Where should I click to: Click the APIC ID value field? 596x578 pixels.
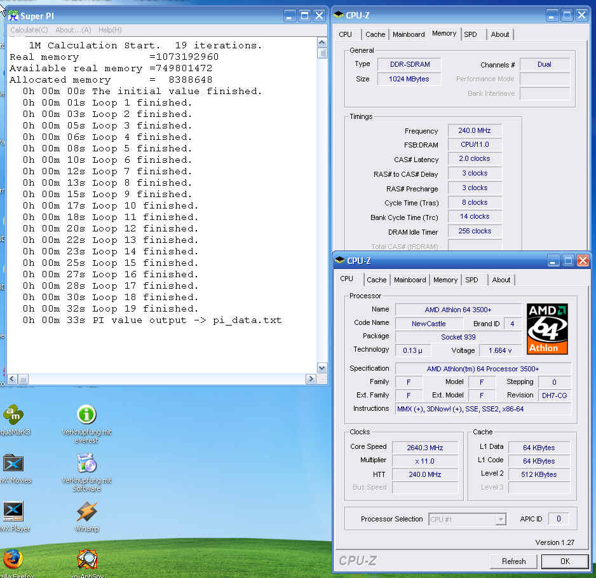click(x=559, y=519)
